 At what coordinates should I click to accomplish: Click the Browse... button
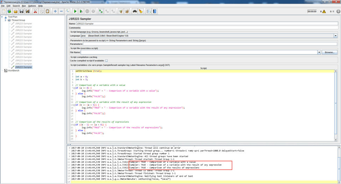click(x=329, y=52)
